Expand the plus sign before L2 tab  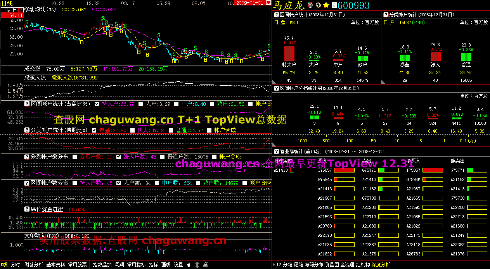[274, 265]
